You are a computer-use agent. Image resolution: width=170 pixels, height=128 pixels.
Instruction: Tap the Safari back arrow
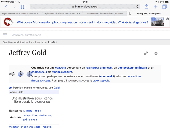6,7
